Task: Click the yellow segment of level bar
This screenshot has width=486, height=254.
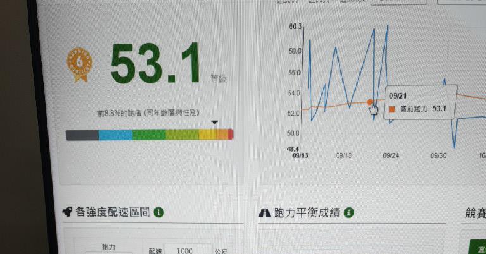Action: pyautogui.click(x=208, y=135)
